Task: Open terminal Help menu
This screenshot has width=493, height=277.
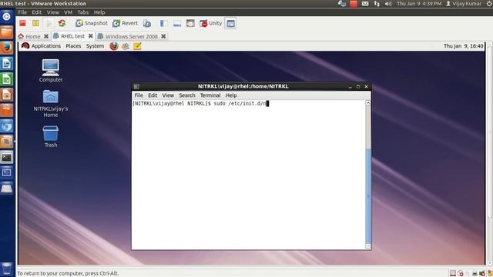Action: click(x=231, y=95)
